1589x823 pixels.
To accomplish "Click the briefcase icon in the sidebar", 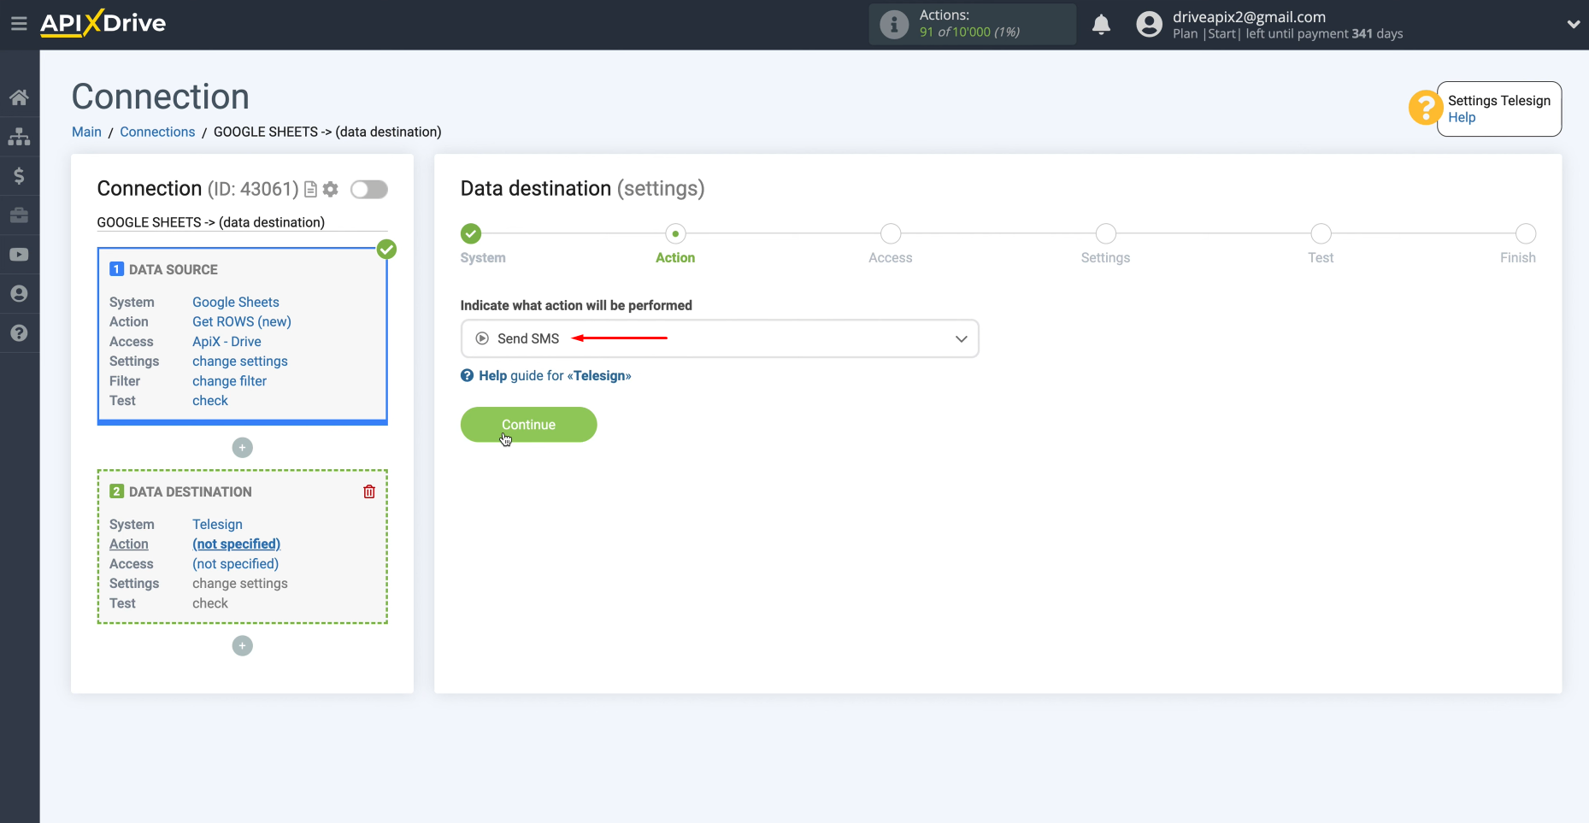I will coord(19,215).
